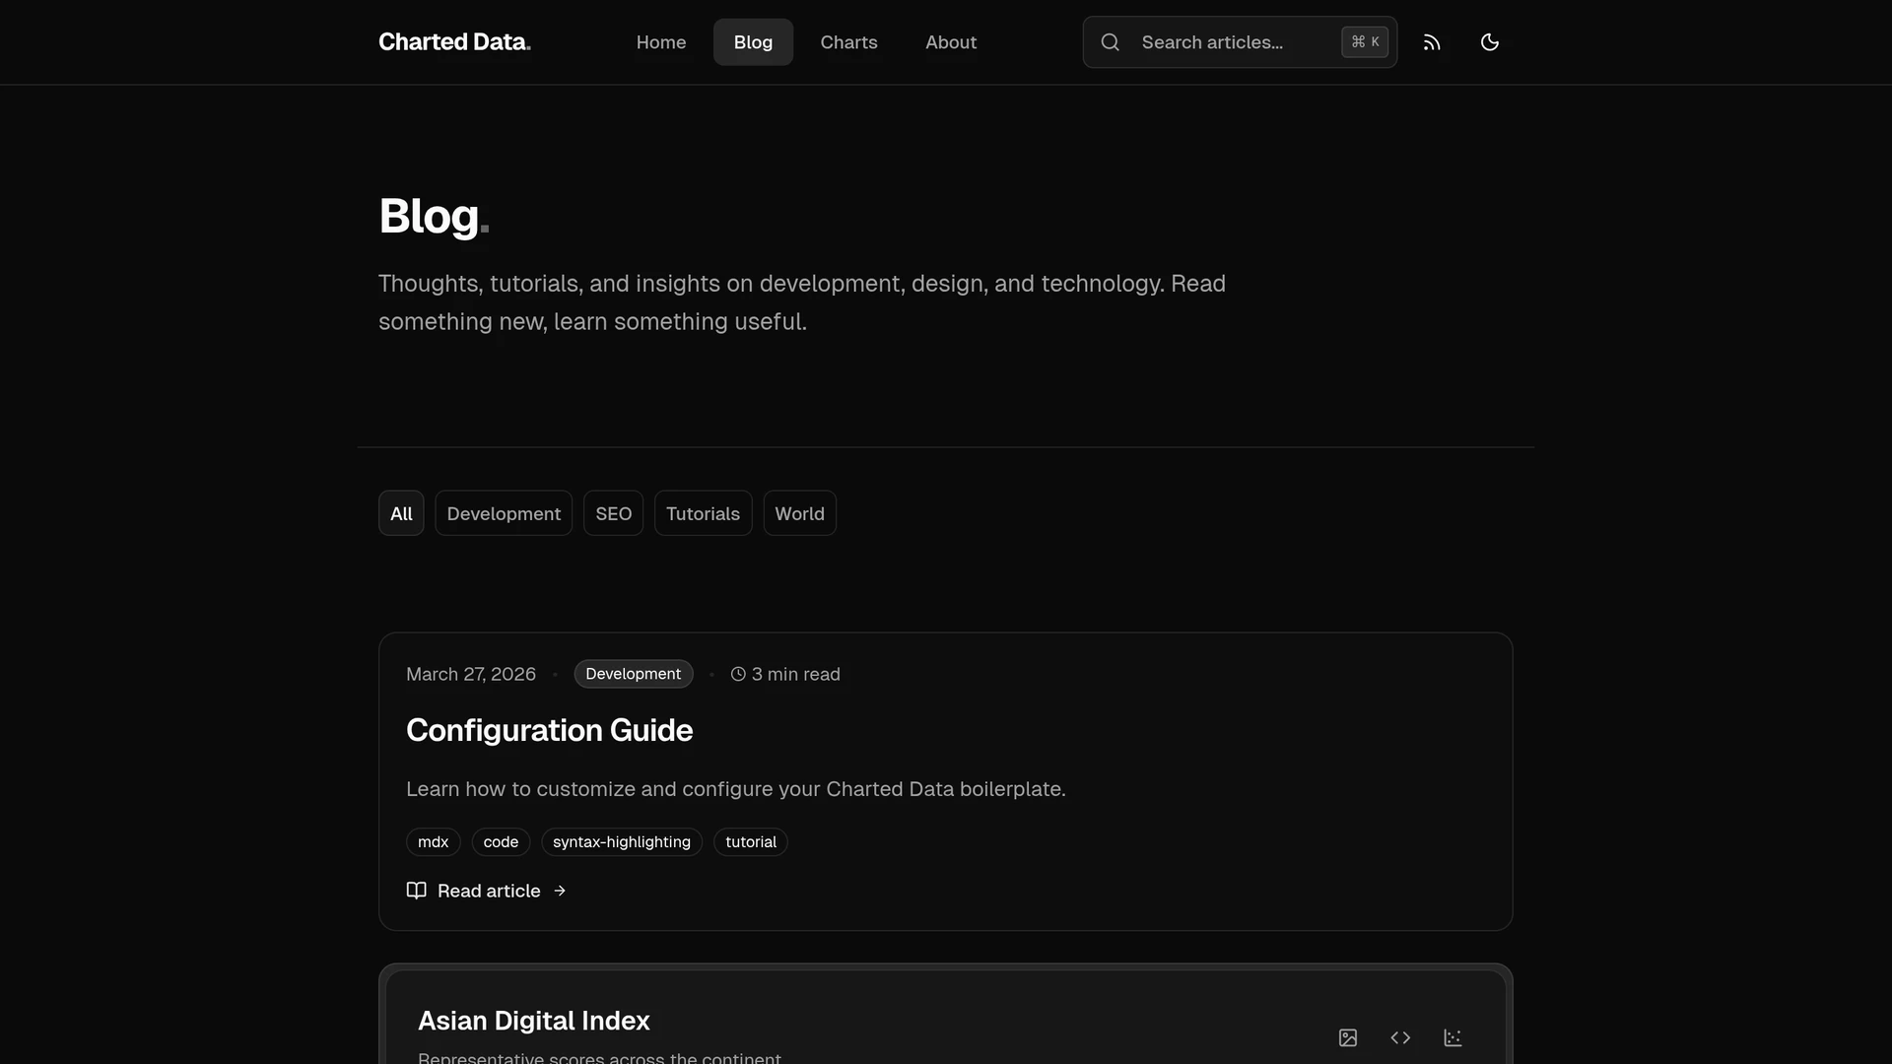
Task: Click the Blog page heading
Action: click(x=434, y=216)
